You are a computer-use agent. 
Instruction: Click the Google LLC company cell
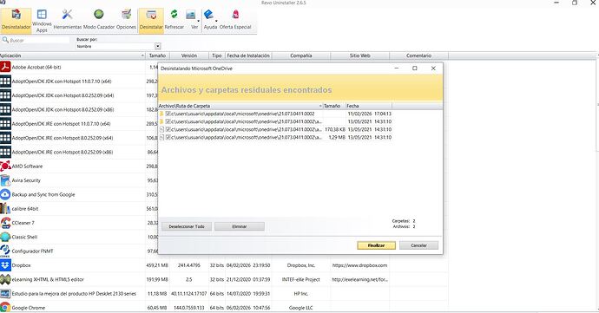(x=301, y=308)
